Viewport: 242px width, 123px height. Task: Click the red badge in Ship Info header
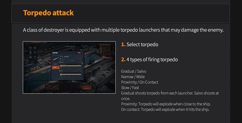click(x=79, y=53)
